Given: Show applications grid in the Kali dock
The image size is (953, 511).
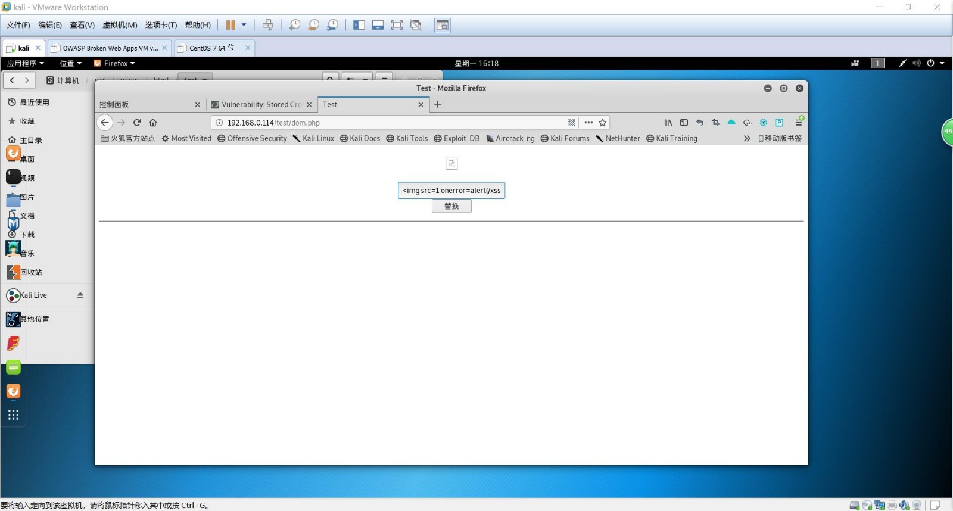Looking at the screenshot, I should [x=13, y=415].
